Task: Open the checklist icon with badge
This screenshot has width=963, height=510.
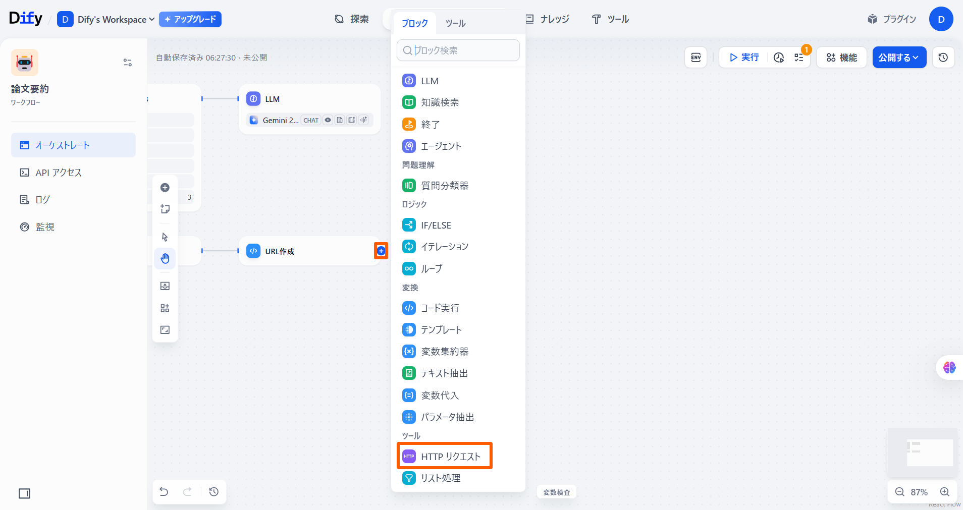Action: point(799,58)
